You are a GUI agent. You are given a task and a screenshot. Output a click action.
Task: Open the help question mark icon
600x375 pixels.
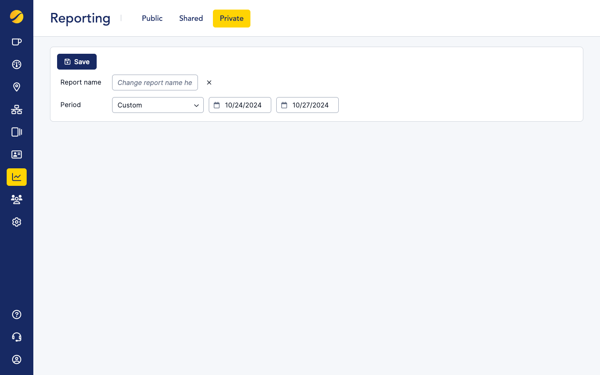pyautogui.click(x=17, y=314)
